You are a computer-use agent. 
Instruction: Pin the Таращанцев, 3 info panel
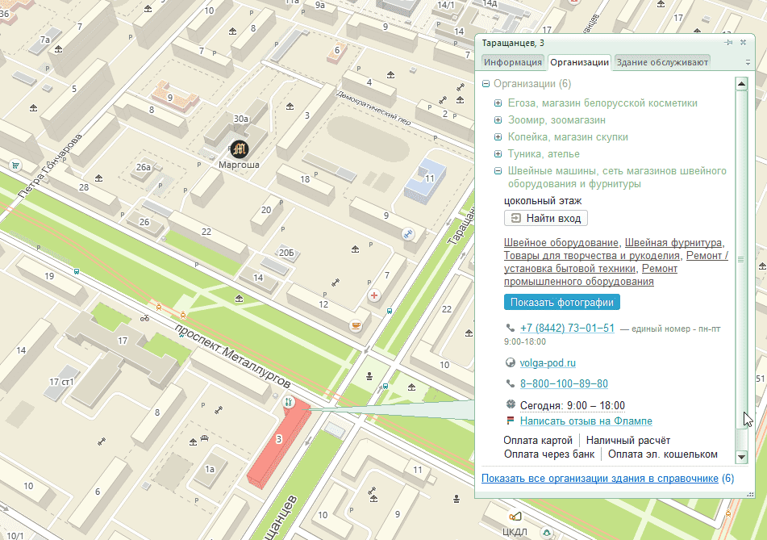[x=729, y=43]
